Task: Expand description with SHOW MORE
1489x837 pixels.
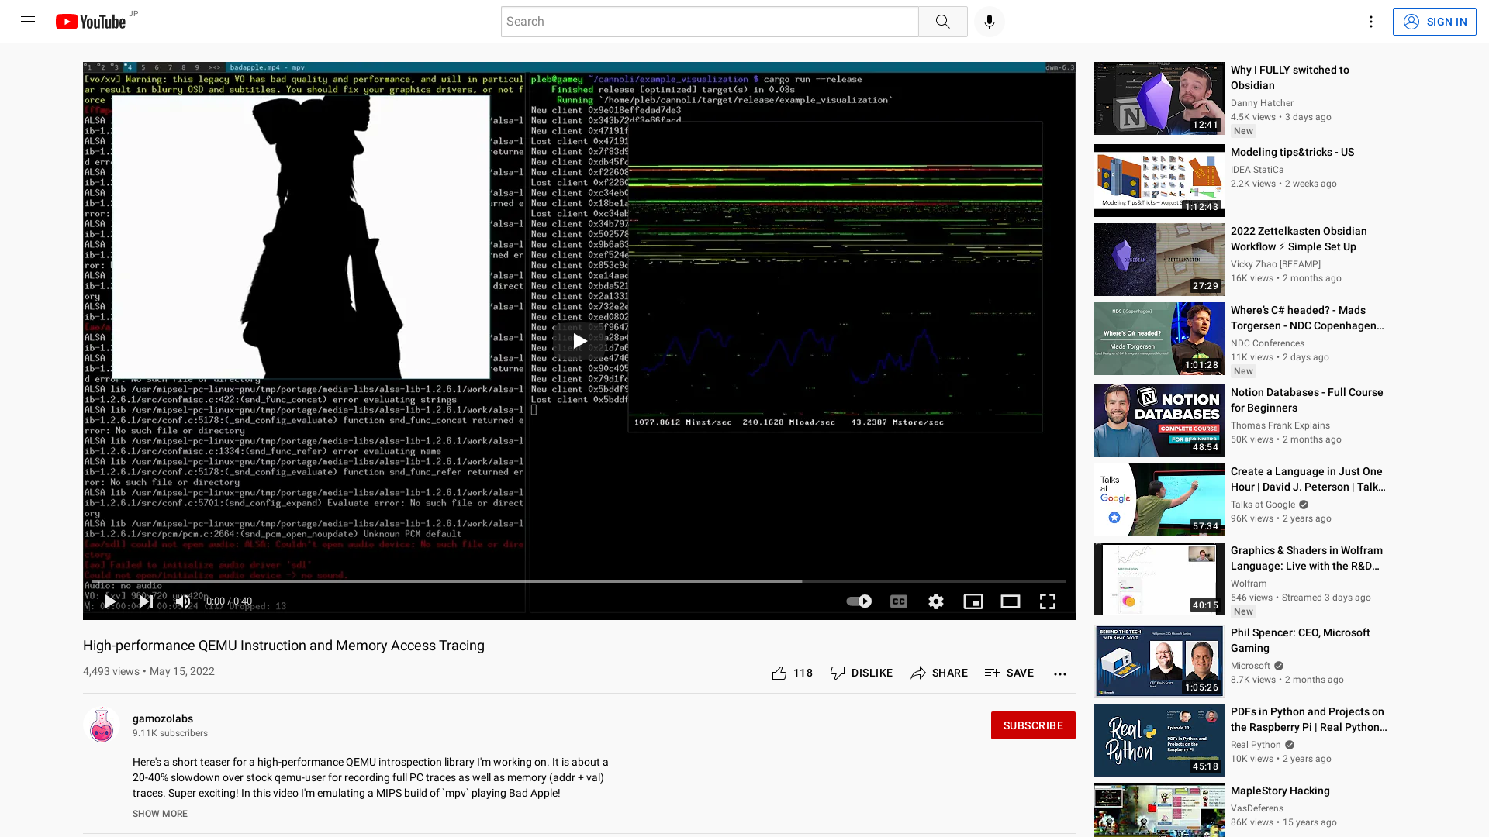Action: coord(160,814)
